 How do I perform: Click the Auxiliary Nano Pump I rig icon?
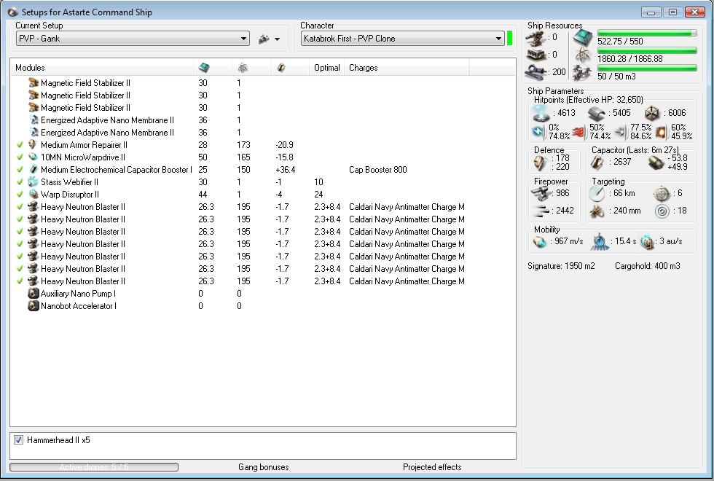click(34, 293)
